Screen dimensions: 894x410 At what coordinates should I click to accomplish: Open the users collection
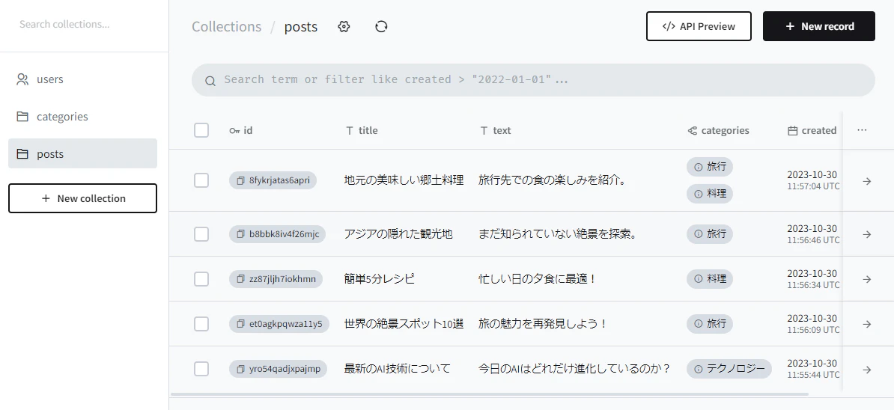click(x=82, y=79)
